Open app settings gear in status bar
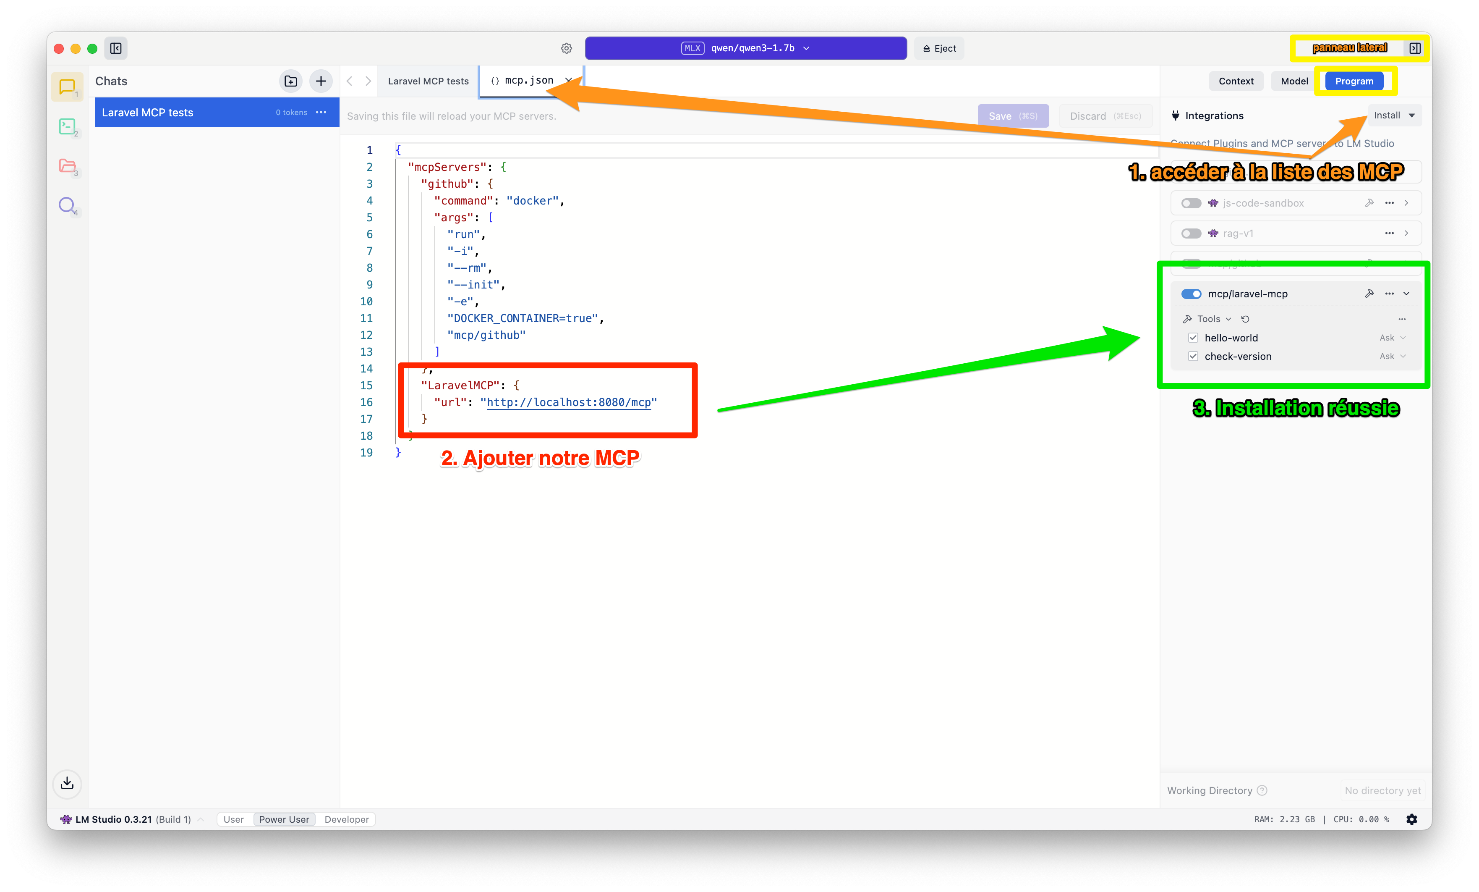This screenshot has width=1479, height=892. coord(1412,819)
